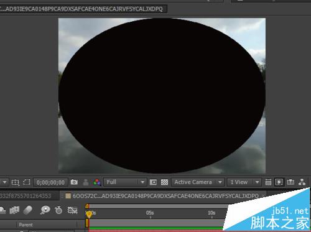This screenshot has height=232, width=311.
Task: Open grid and guide options
Action: pos(16,182)
